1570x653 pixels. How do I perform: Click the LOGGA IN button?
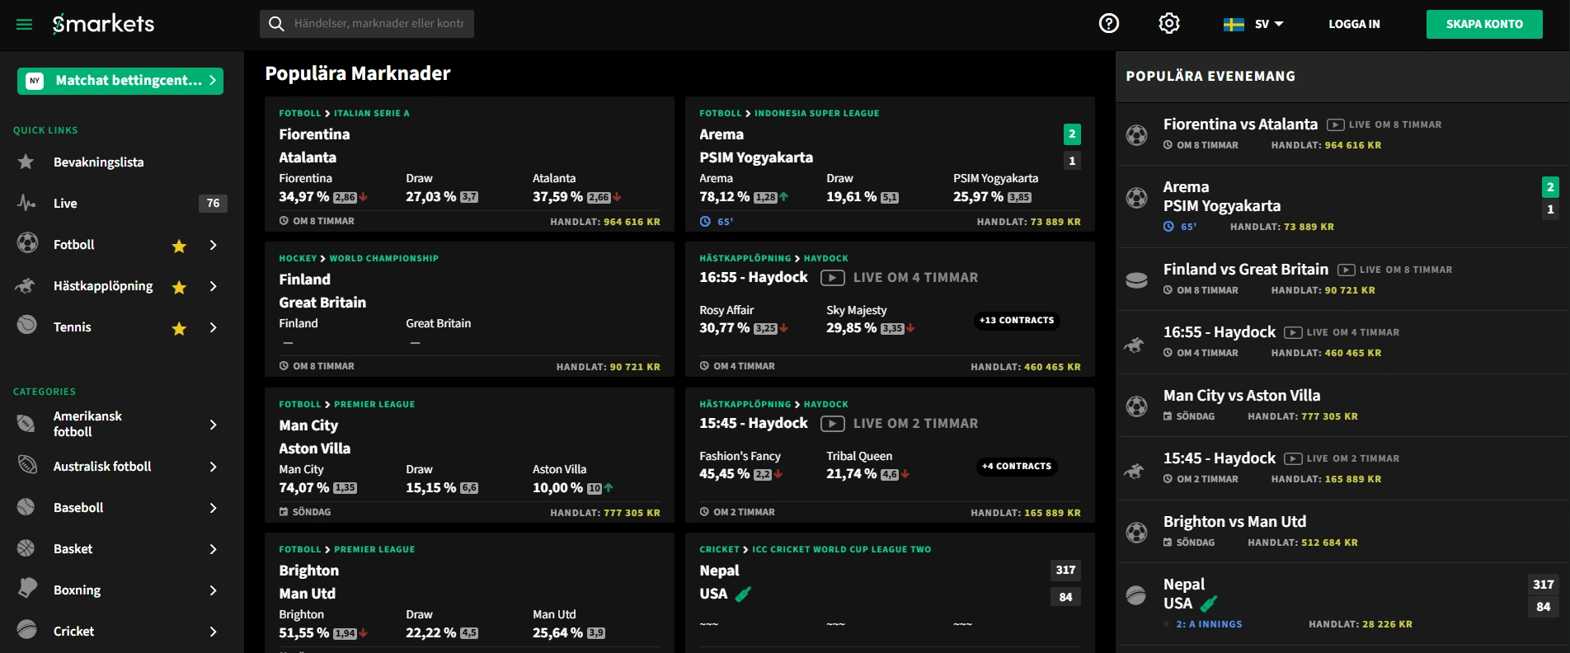[1354, 24]
